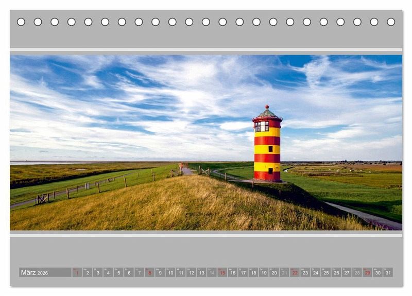The width and height of the screenshot is (412, 296).
Task: Choose day 22 in the date row
Action: coord(295,272)
